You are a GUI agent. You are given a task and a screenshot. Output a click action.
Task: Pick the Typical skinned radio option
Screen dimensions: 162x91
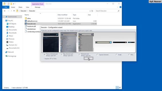coord(97,55)
